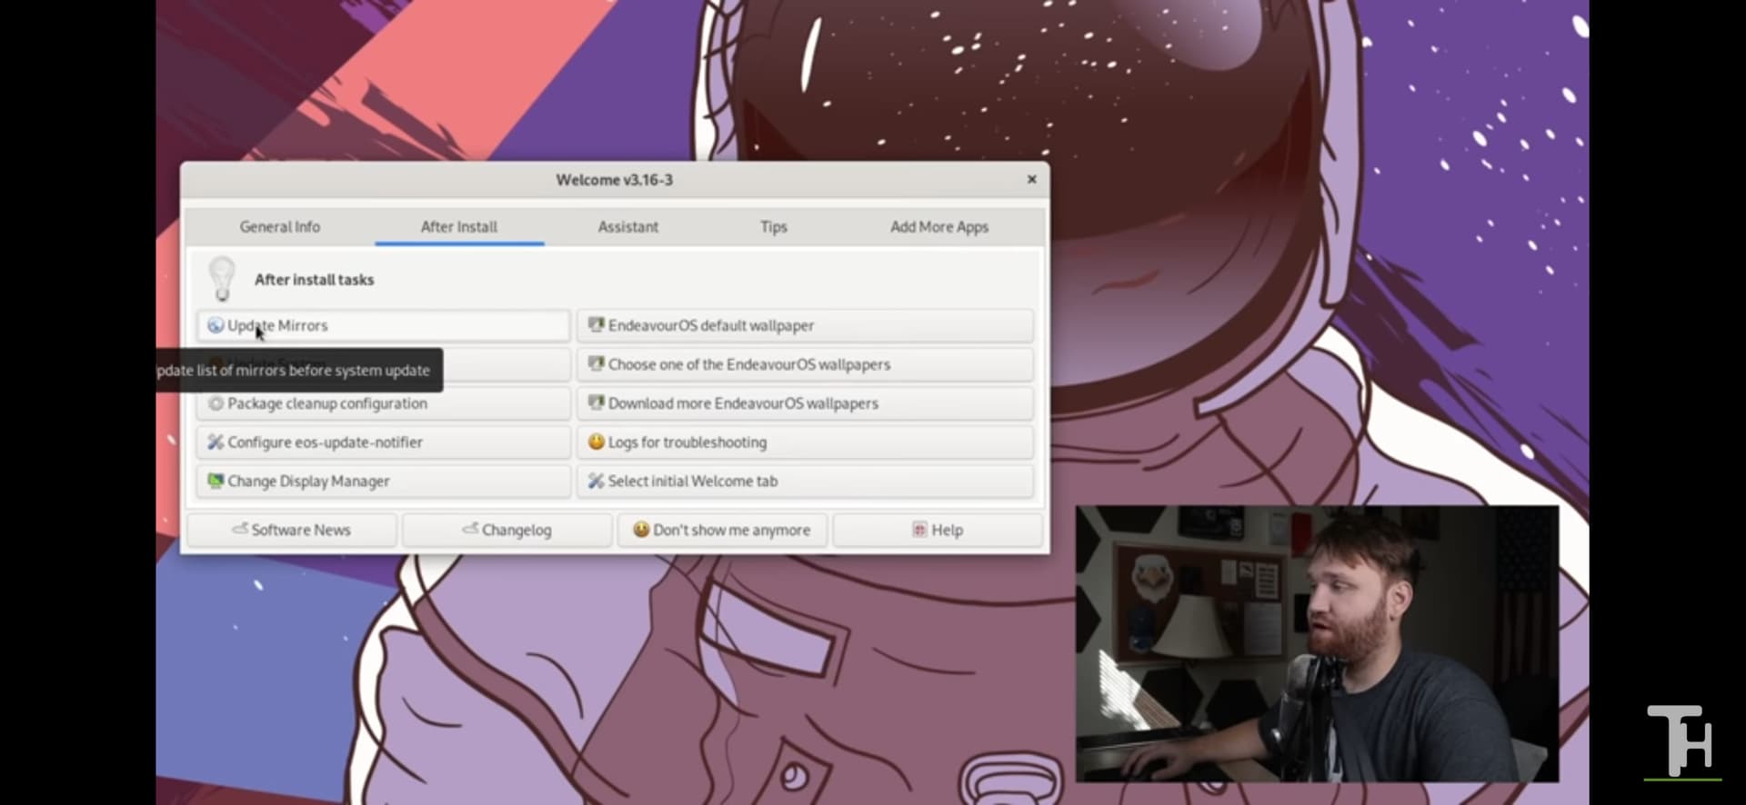Image resolution: width=1746 pixels, height=805 pixels.
Task: Choose Change Display Manager
Action: pos(383,482)
